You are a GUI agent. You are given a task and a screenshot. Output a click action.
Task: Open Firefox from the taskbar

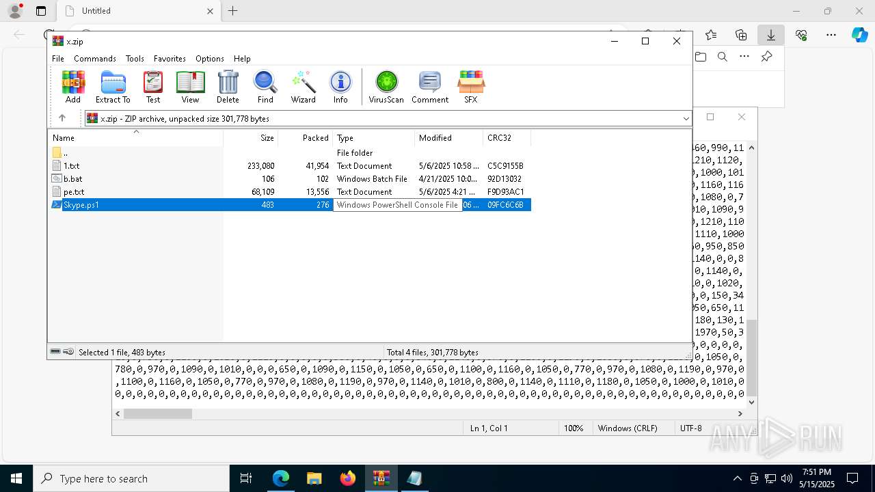point(348,478)
